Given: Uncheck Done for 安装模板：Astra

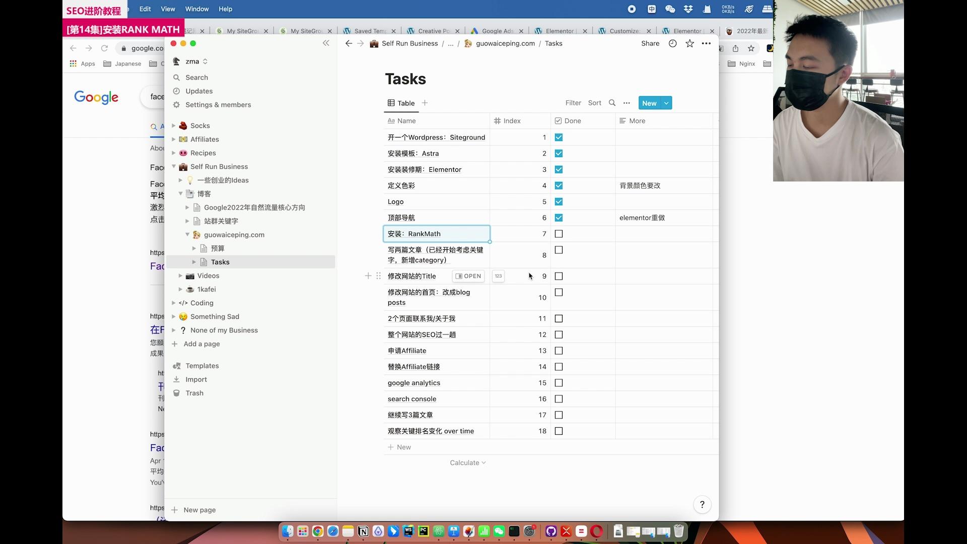Looking at the screenshot, I should (559, 153).
